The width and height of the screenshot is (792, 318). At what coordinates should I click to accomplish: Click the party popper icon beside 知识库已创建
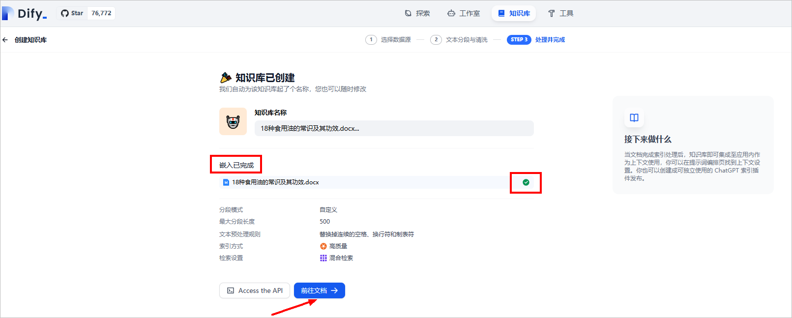(x=226, y=78)
